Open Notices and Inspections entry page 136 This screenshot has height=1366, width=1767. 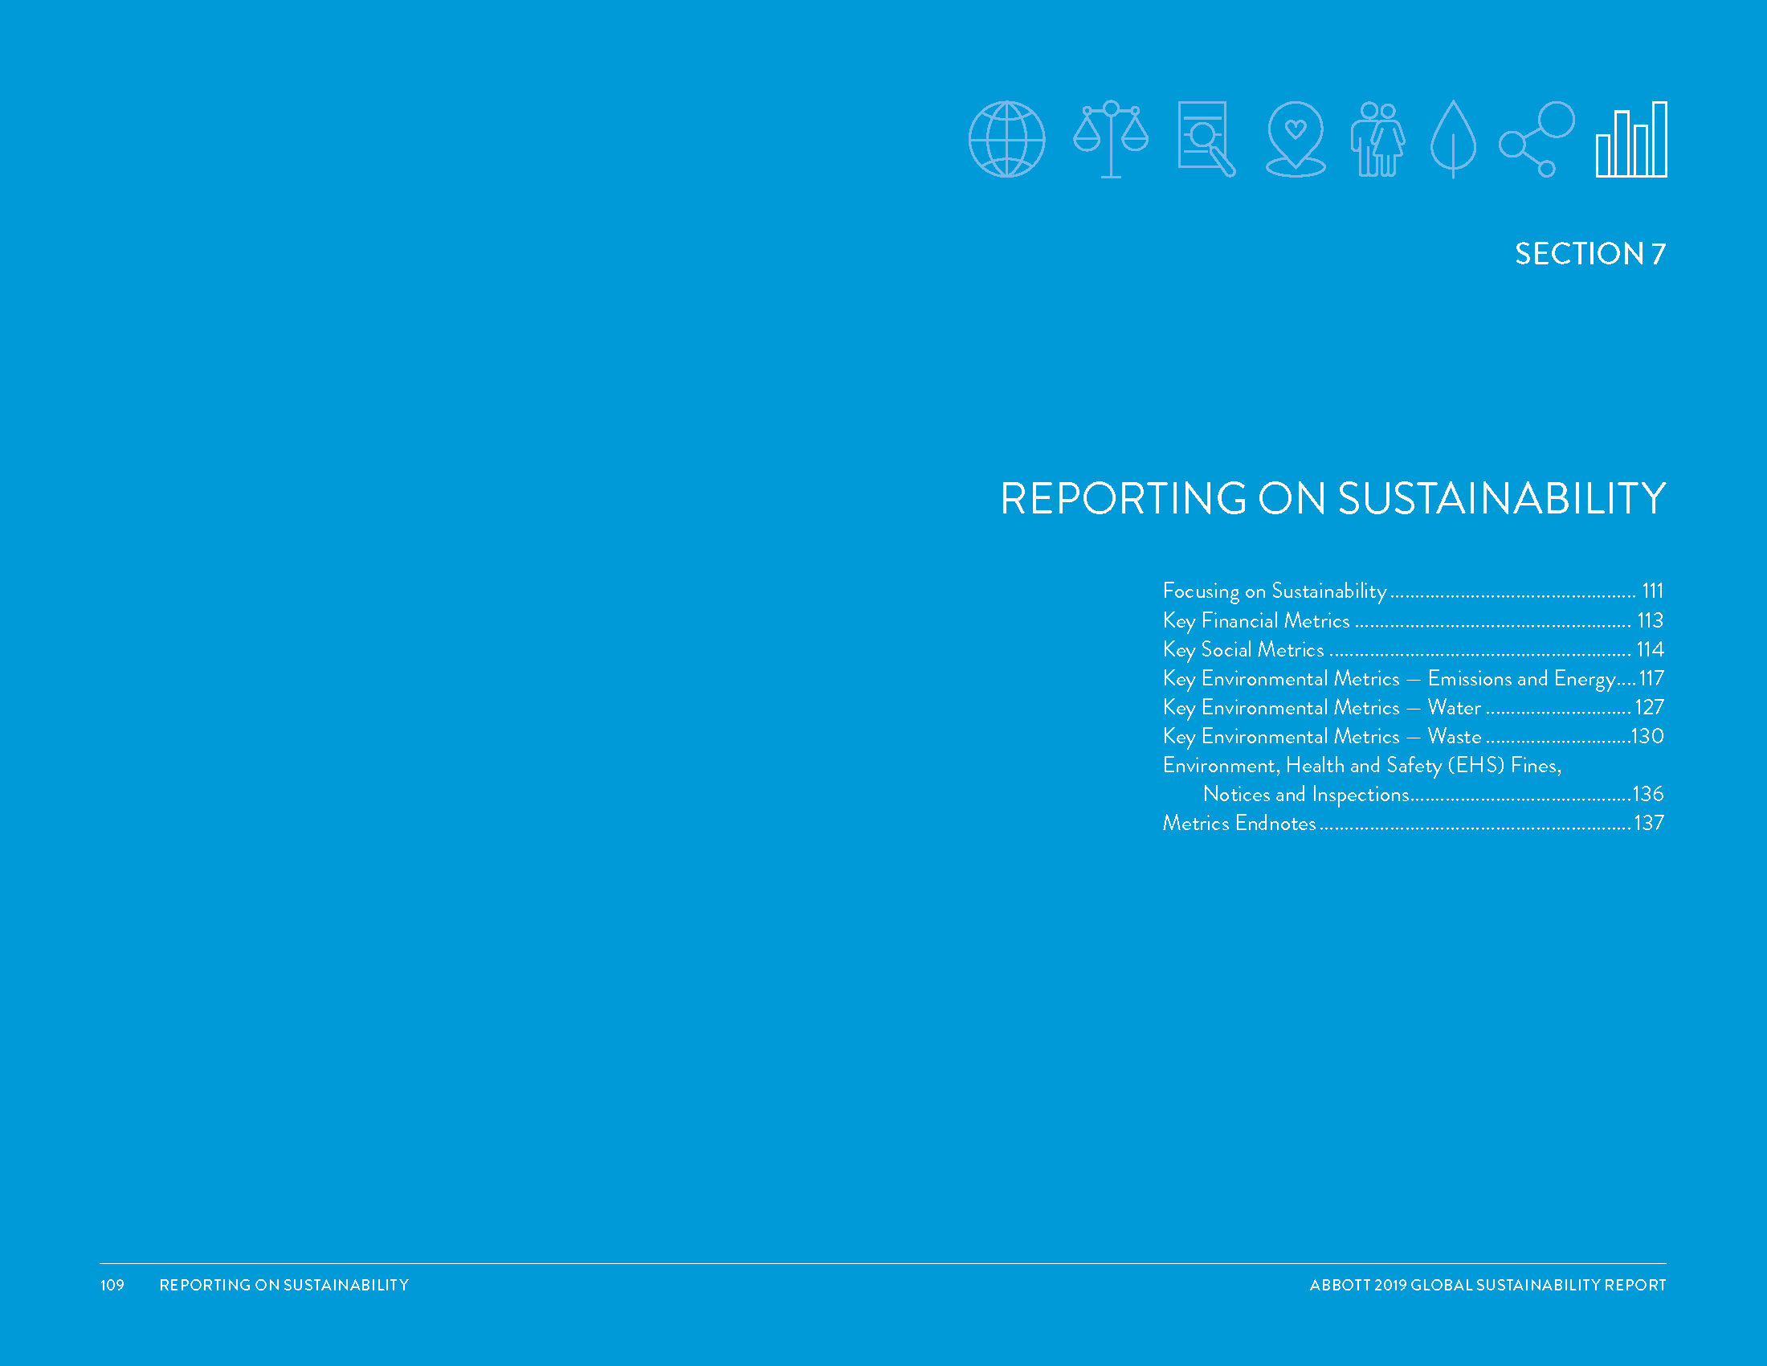click(1433, 795)
